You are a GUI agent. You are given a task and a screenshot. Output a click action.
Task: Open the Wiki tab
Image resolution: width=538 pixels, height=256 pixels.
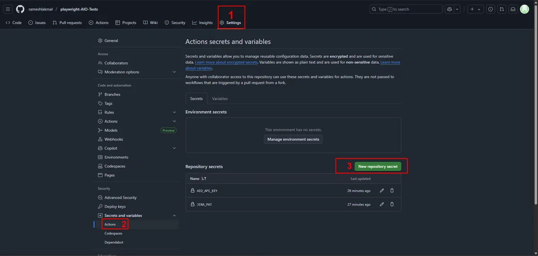pyautogui.click(x=151, y=22)
